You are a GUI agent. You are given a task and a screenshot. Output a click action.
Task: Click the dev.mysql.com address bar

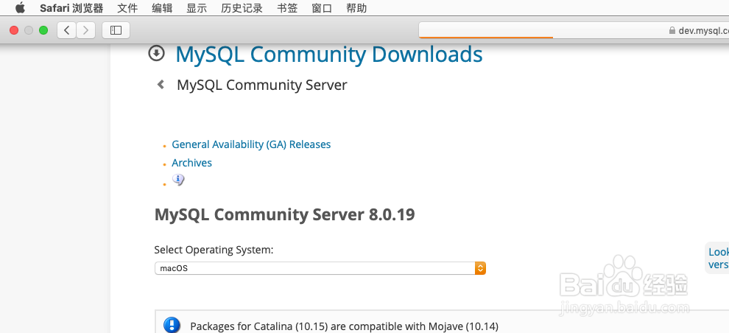click(x=574, y=30)
